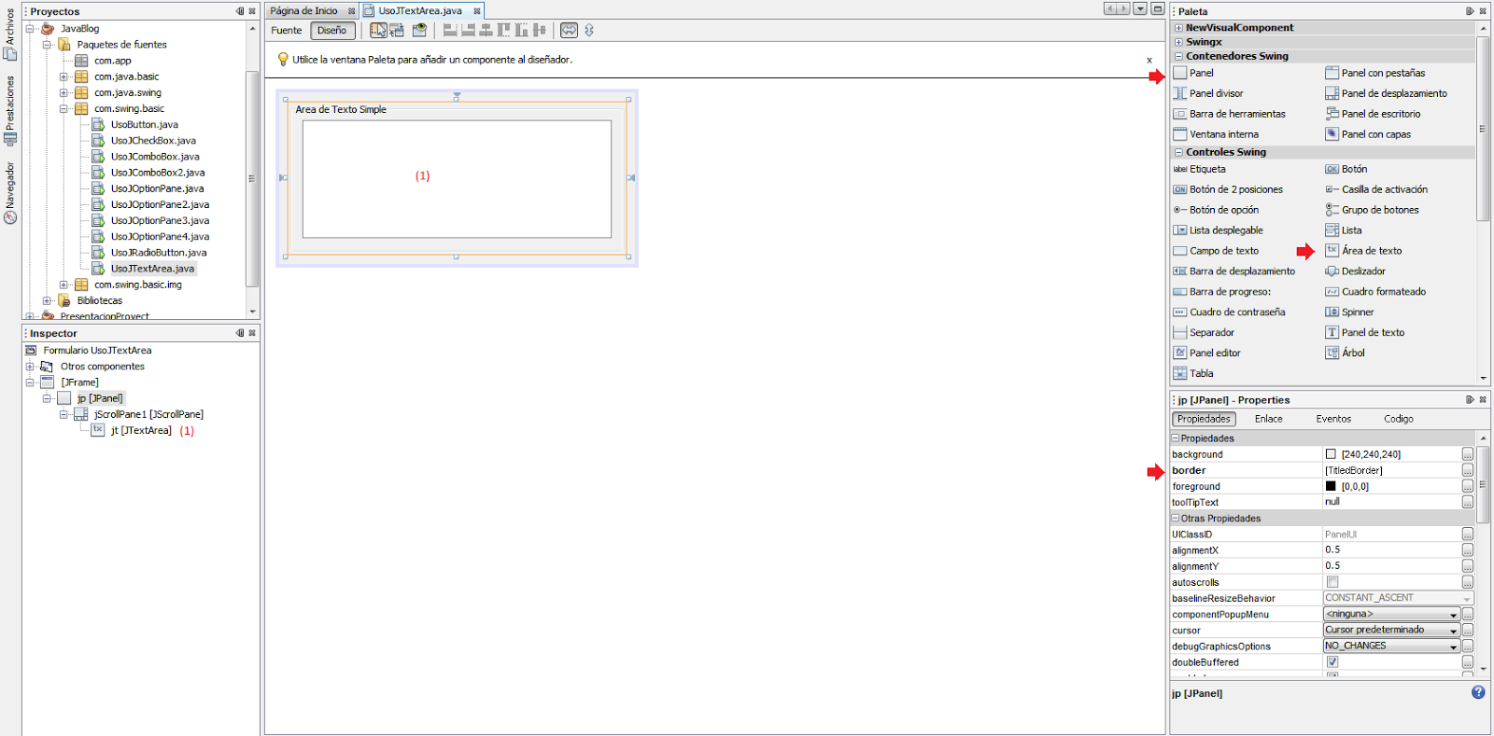Screen dimensions: 1494x736
Task: Click background color swatch
Action: pyautogui.click(x=1331, y=454)
